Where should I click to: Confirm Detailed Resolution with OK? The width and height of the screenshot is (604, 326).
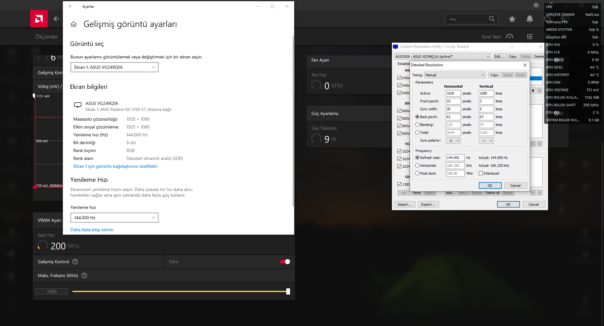point(490,186)
